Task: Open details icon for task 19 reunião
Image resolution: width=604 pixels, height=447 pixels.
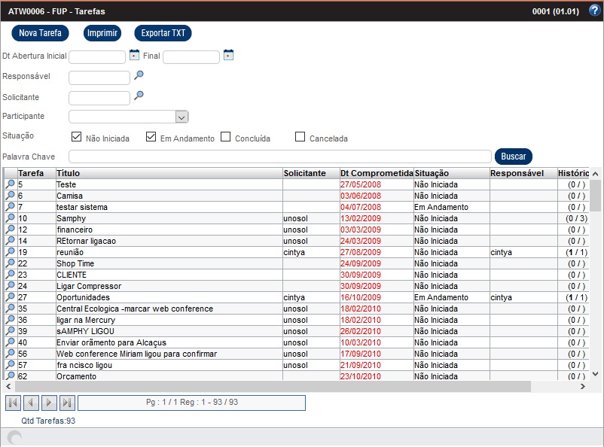Action: 10,252
